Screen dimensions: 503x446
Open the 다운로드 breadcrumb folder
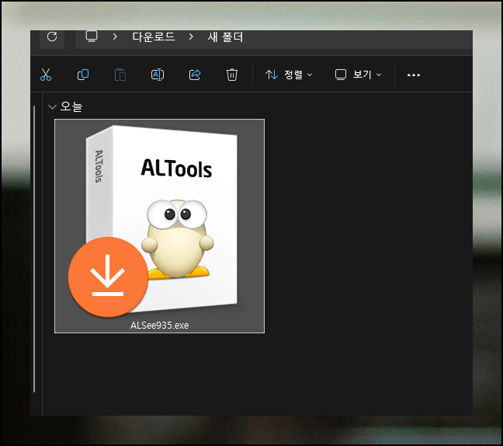[x=154, y=37]
